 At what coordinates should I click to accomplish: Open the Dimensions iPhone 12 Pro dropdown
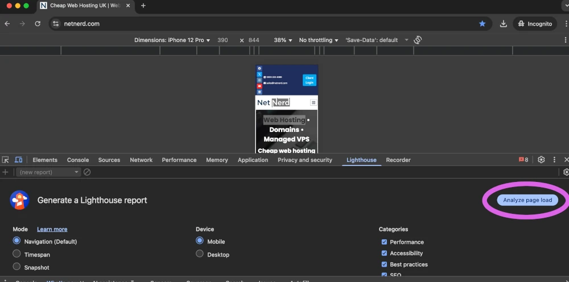(172, 40)
